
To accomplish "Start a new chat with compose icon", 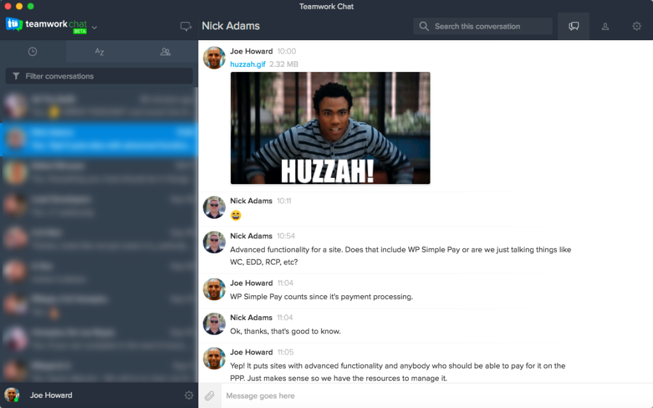I will click(x=186, y=27).
